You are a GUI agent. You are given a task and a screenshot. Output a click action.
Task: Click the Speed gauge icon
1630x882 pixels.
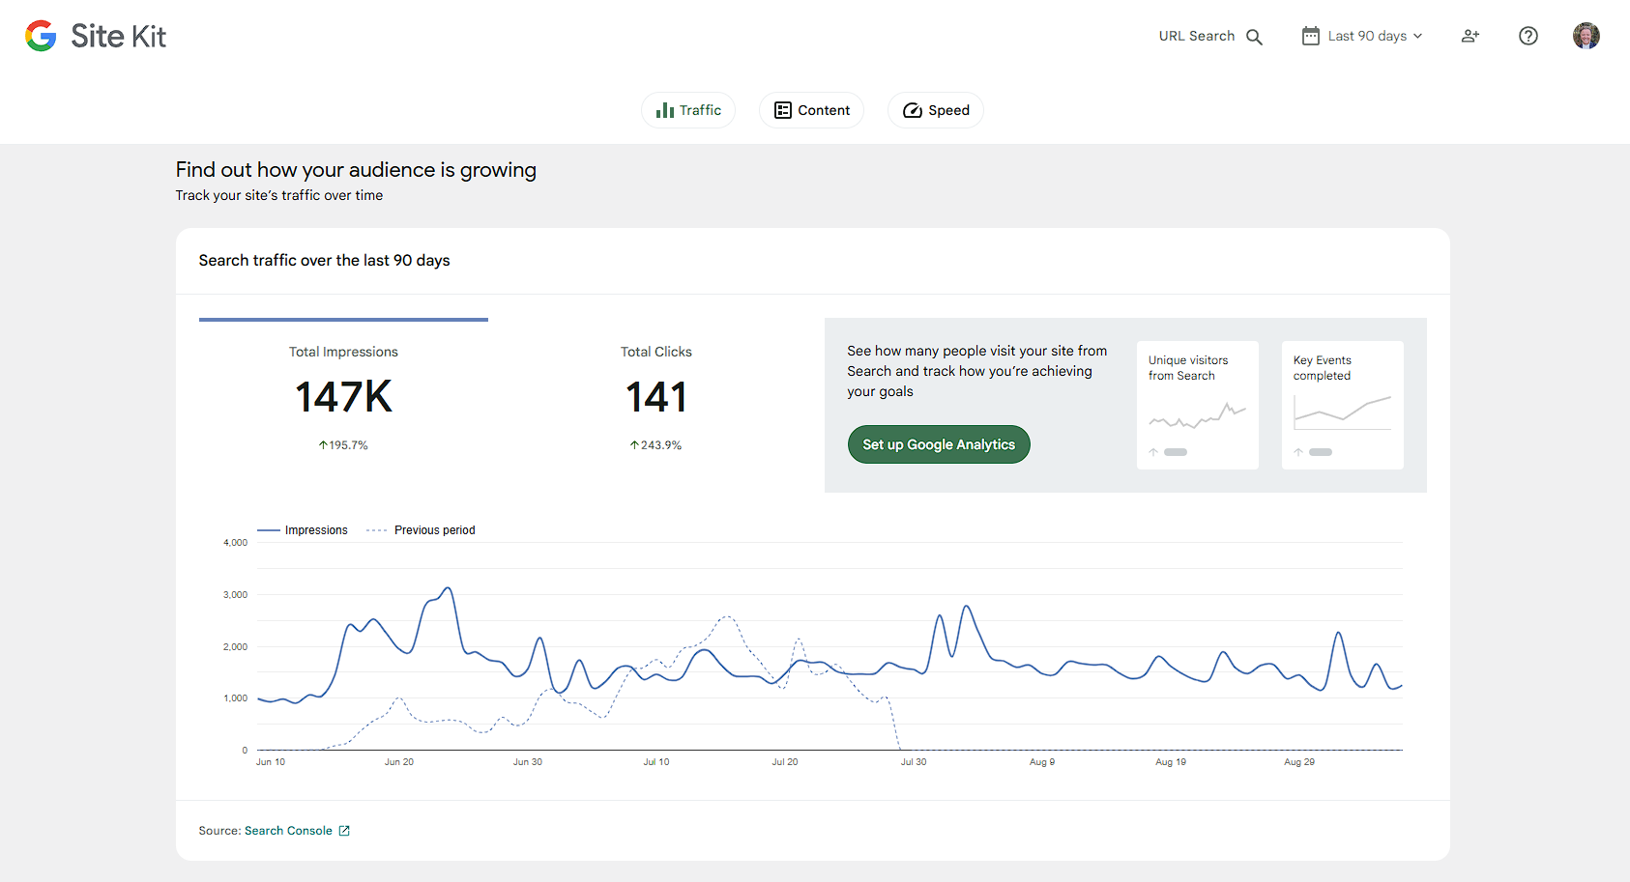[912, 110]
